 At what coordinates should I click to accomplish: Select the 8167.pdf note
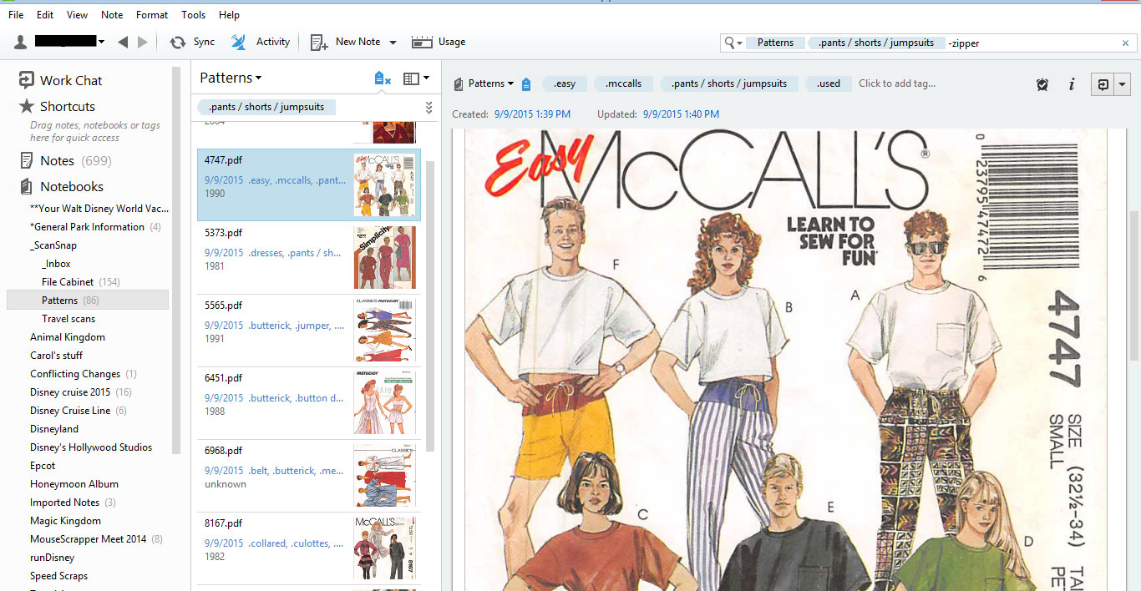(x=308, y=548)
